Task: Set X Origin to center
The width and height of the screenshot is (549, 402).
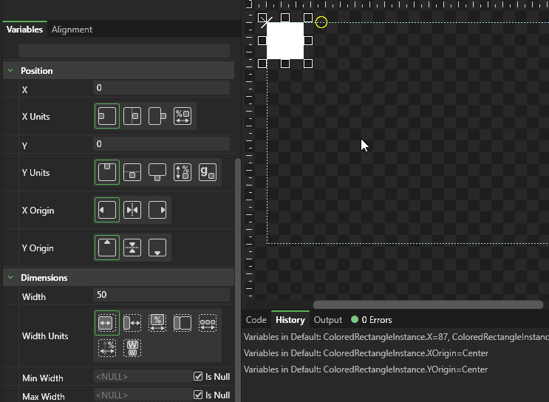Action: coord(132,211)
